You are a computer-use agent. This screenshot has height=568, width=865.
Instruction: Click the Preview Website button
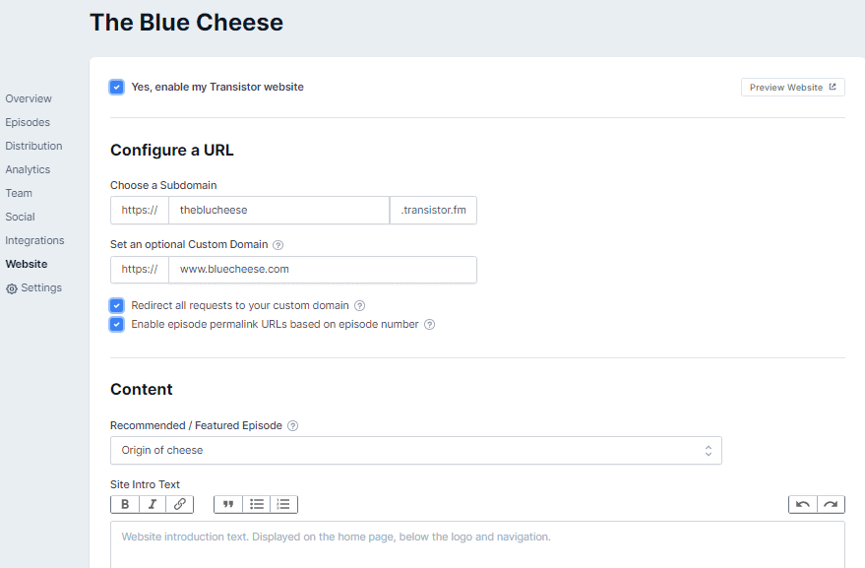(793, 88)
